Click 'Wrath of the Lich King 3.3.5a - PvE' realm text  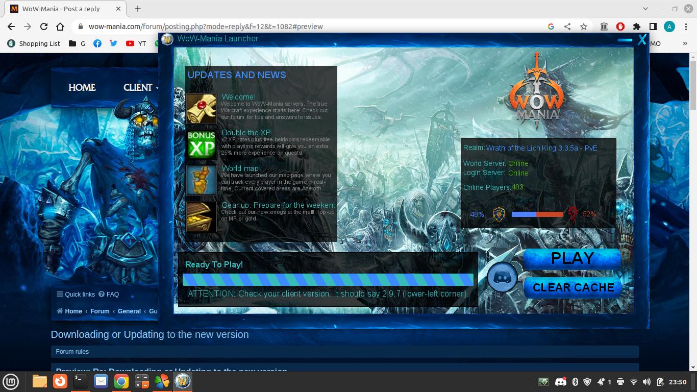point(541,148)
